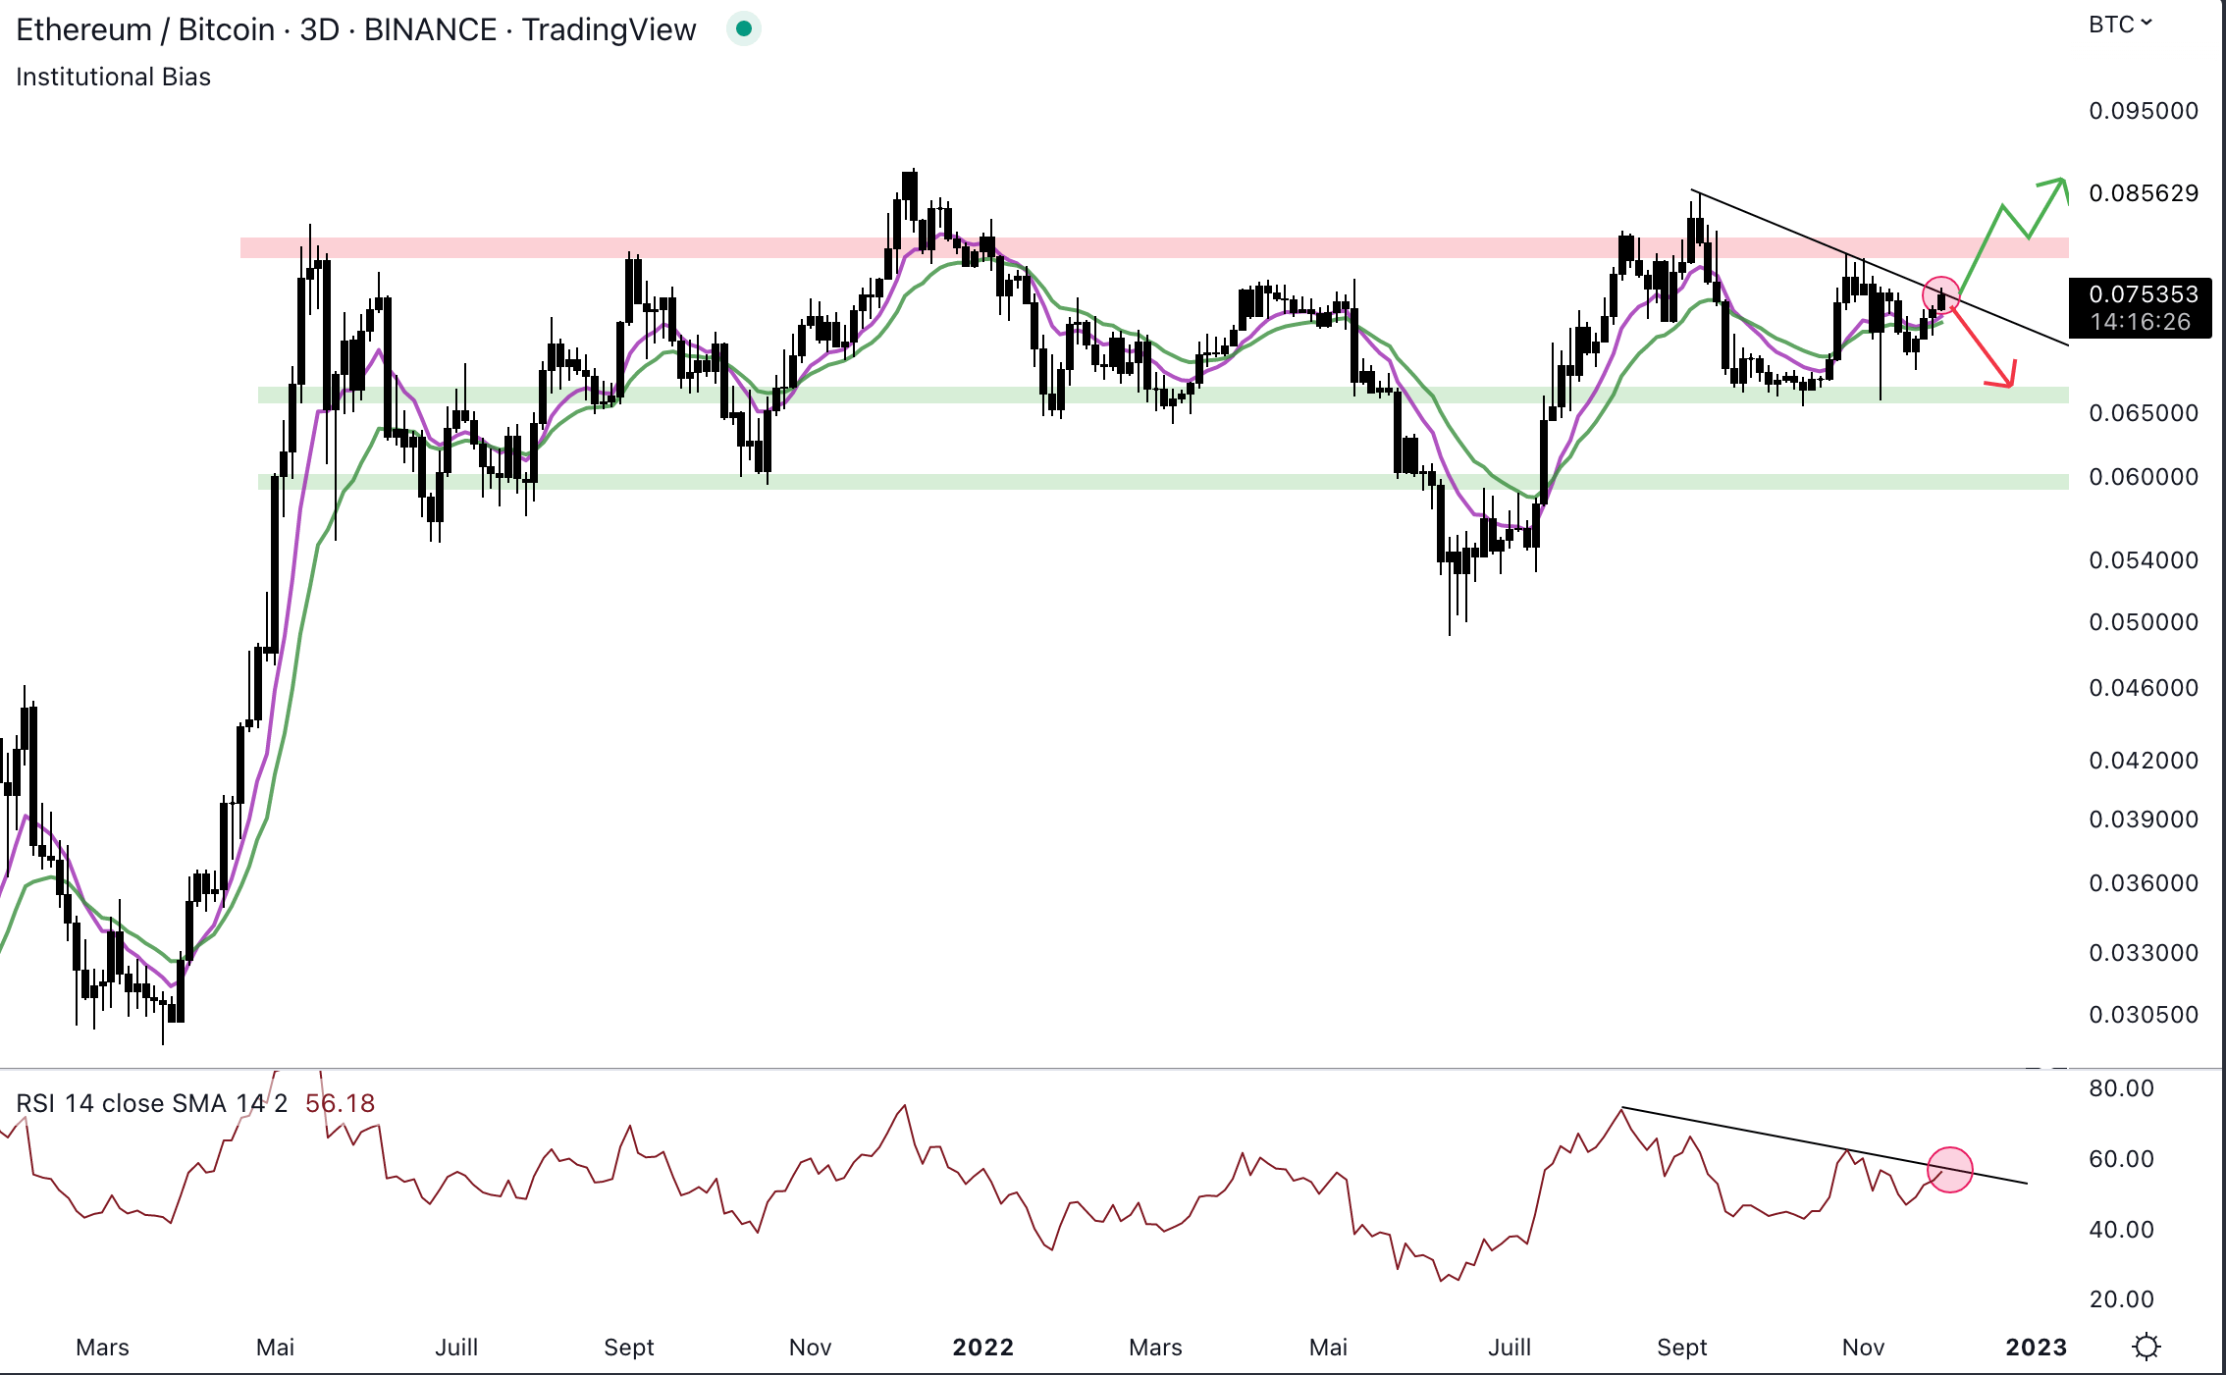Open the BTC currency dropdown

tap(2119, 25)
